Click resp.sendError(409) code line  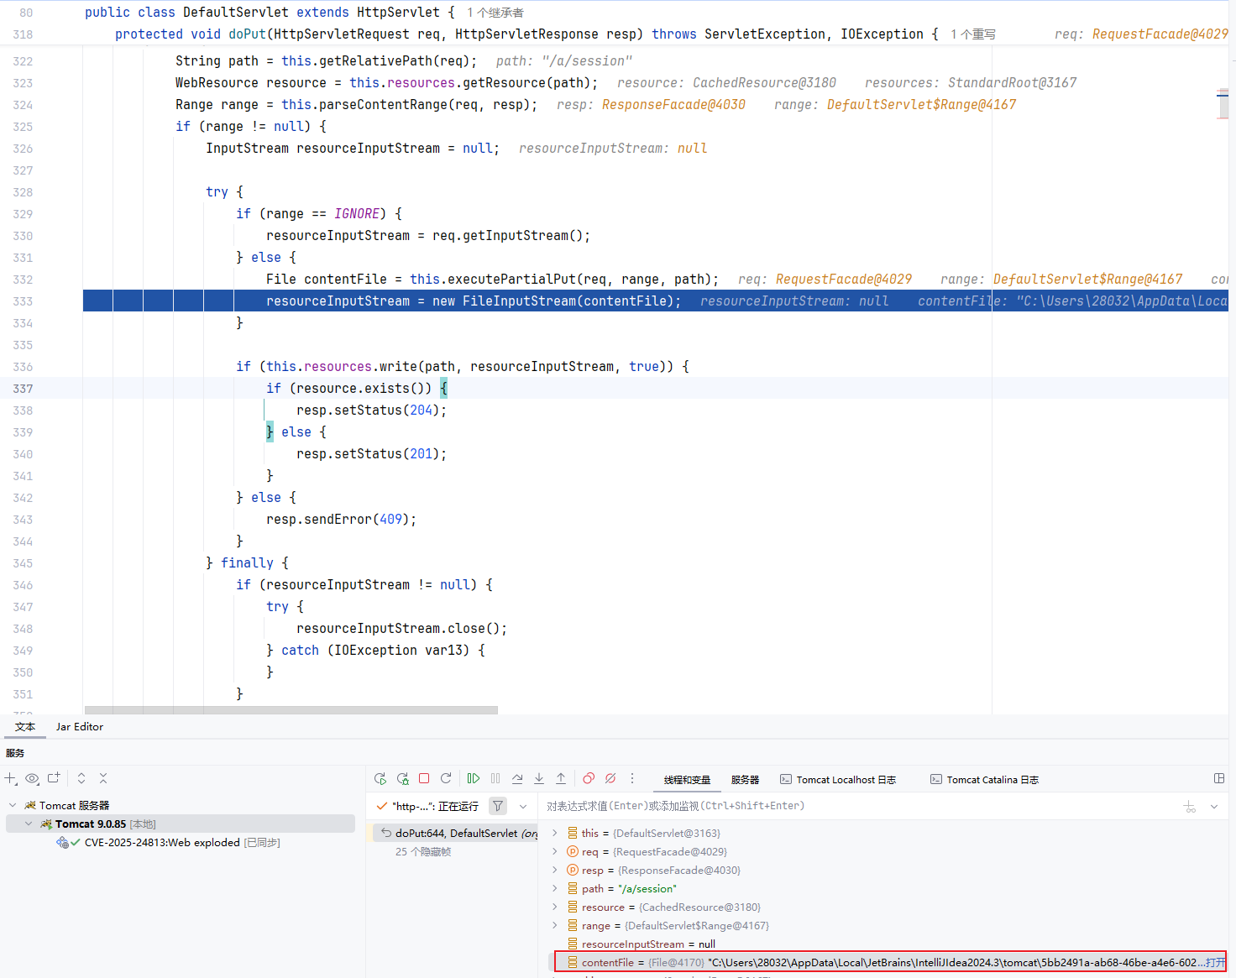tap(342, 520)
